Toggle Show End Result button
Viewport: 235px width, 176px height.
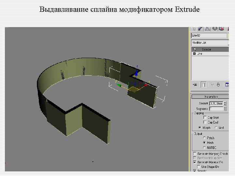204,85
